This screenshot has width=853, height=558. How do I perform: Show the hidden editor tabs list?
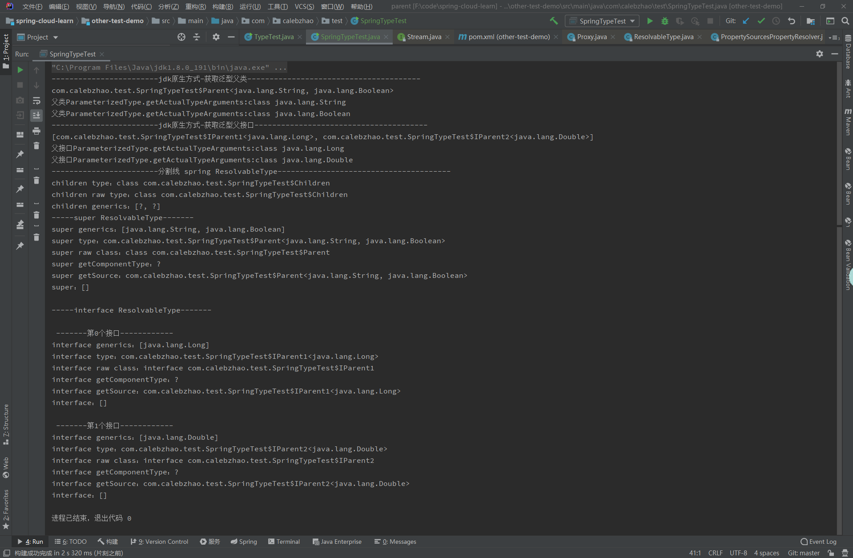click(834, 37)
